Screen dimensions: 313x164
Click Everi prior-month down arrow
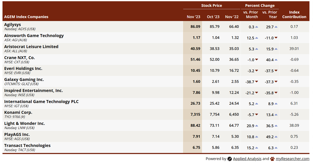[257, 71]
